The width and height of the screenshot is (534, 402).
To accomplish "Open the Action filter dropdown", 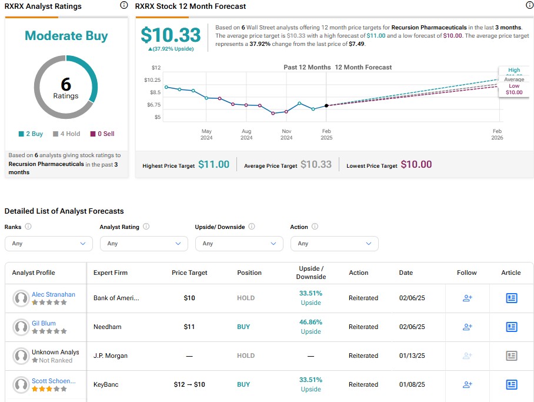I will coord(335,244).
